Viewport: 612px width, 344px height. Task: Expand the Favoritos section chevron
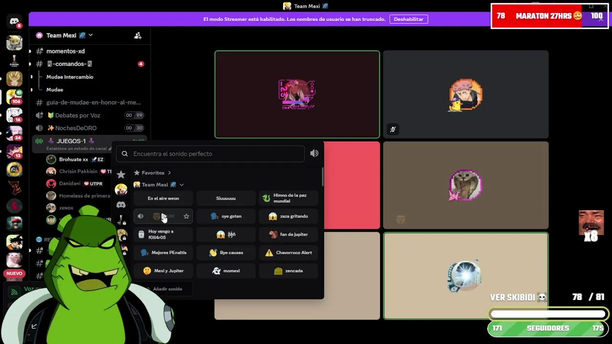point(169,173)
